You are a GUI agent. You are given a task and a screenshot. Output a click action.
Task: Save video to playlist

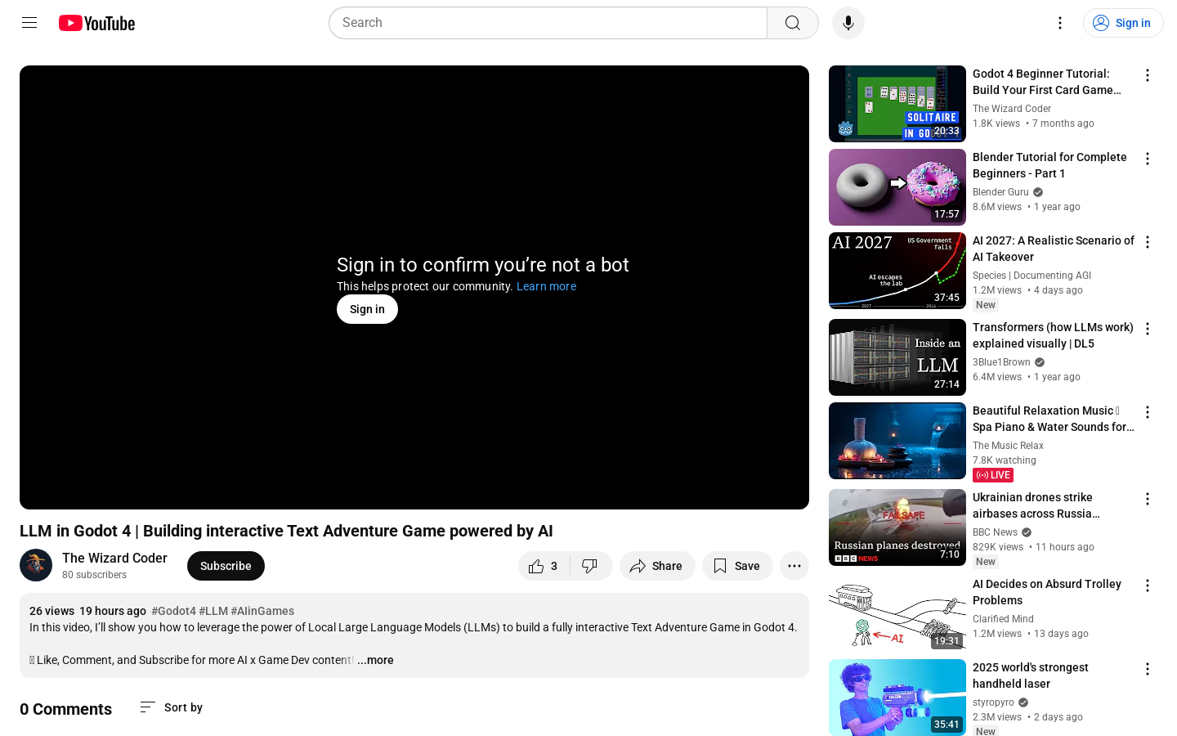(737, 566)
